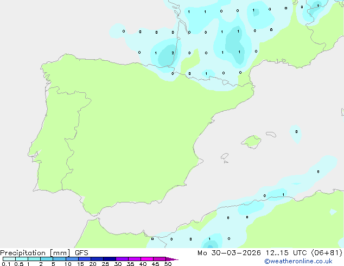Click the Mallorca island on the map
The image size is (344, 266).
click(251, 142)
